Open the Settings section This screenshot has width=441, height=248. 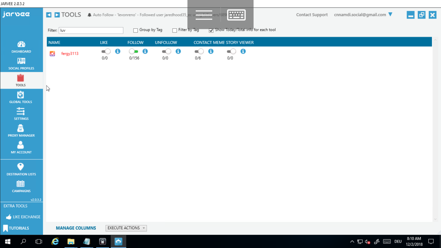point(21,114)
